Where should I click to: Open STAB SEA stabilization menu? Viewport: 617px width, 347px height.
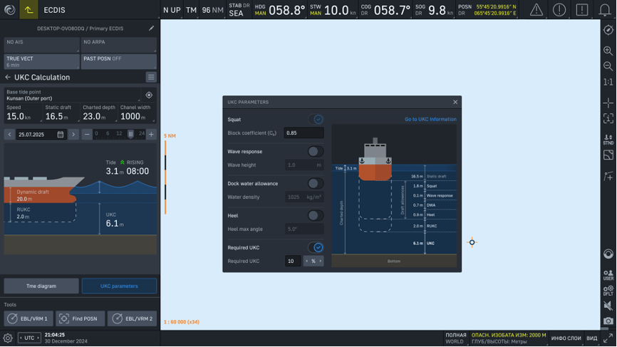click(239, 10)
